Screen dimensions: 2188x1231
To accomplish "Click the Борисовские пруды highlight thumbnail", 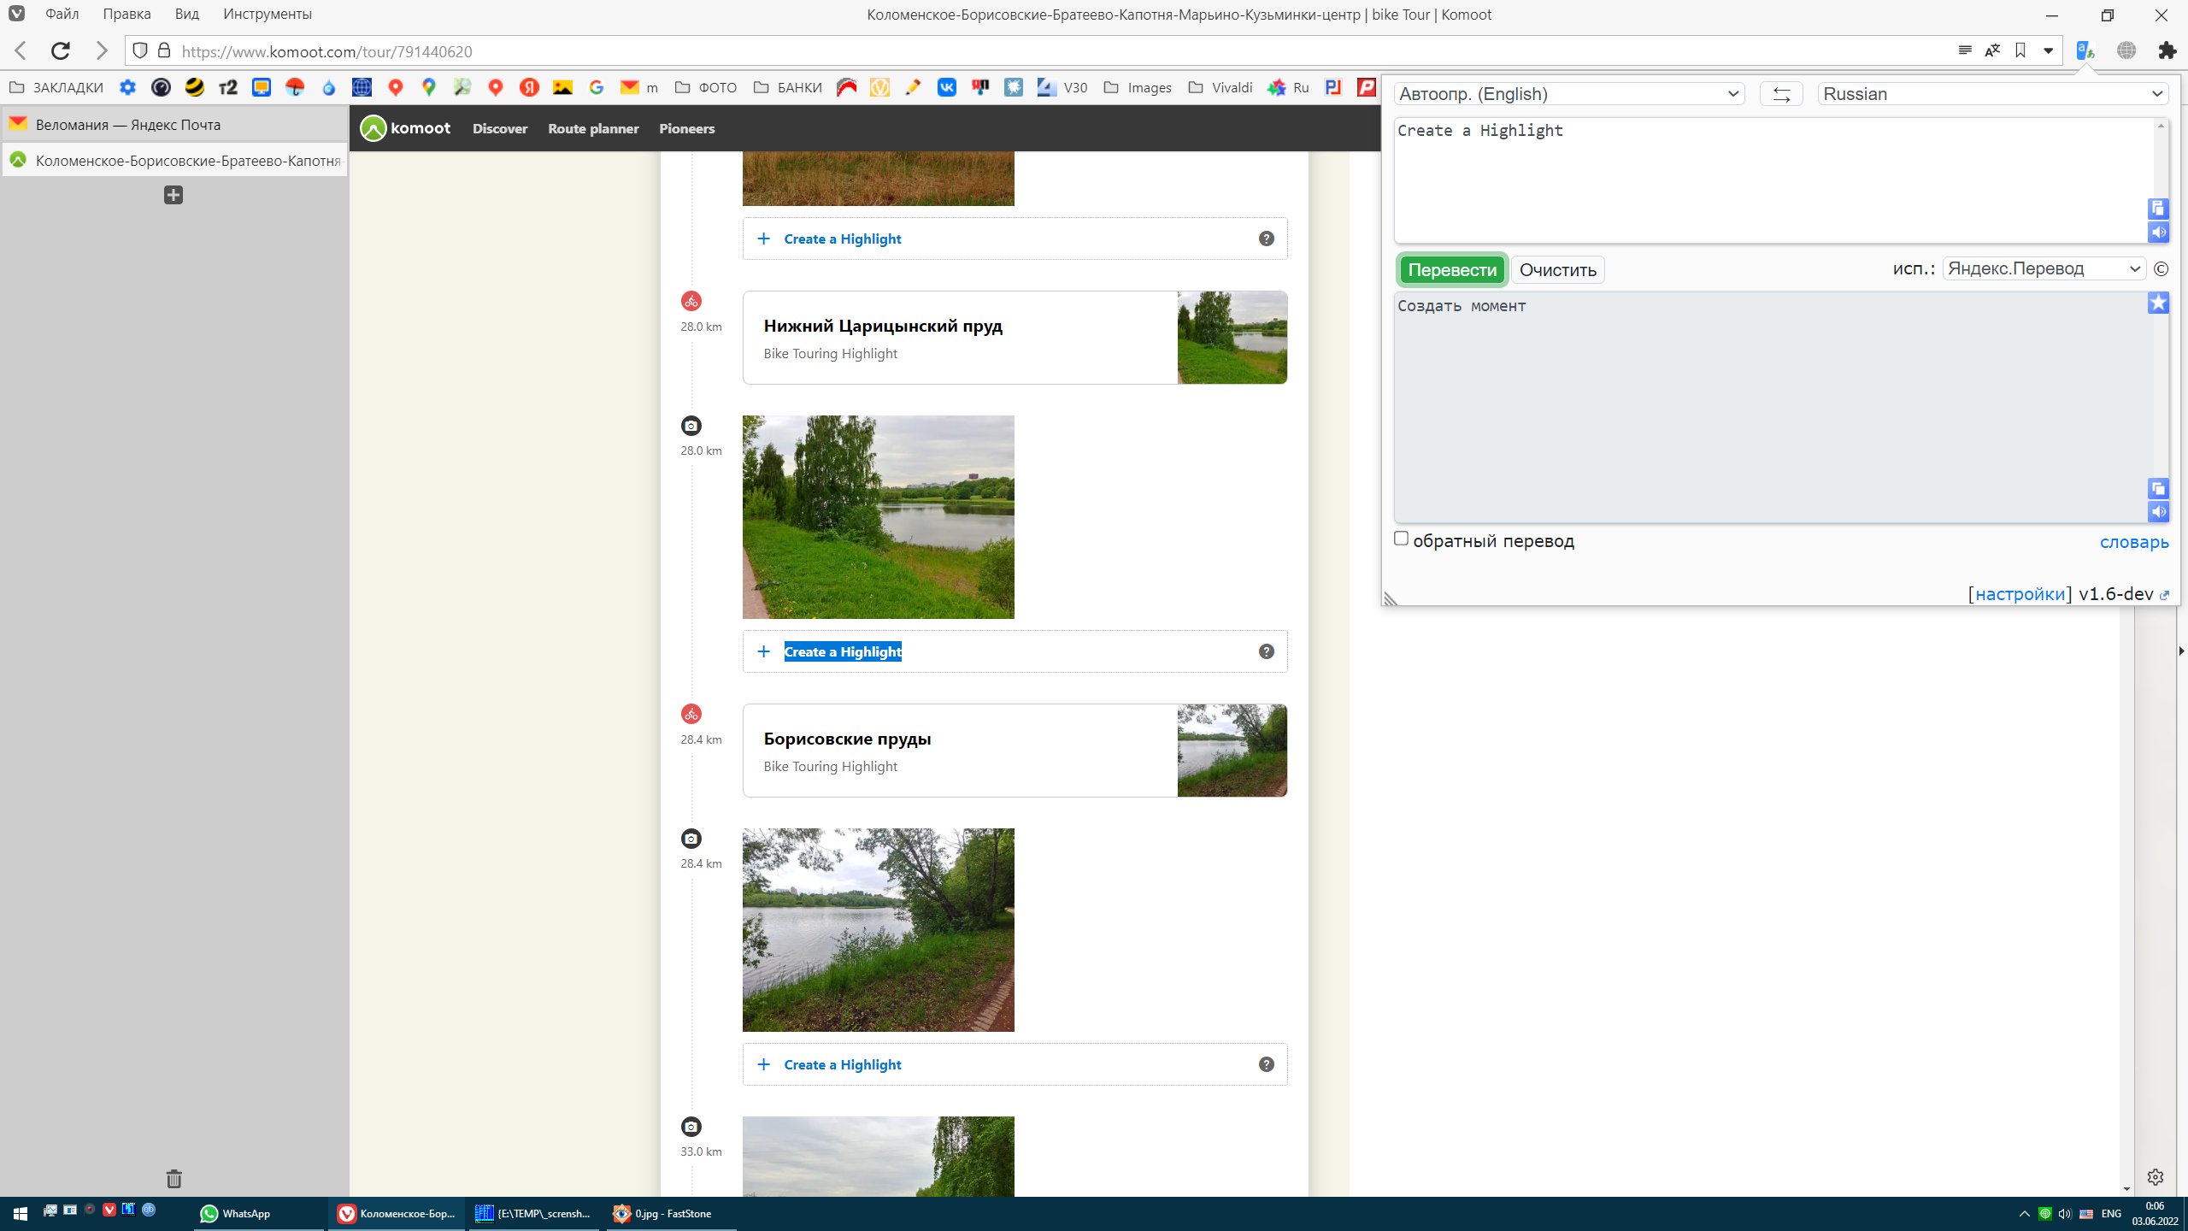I will 1232,751.
